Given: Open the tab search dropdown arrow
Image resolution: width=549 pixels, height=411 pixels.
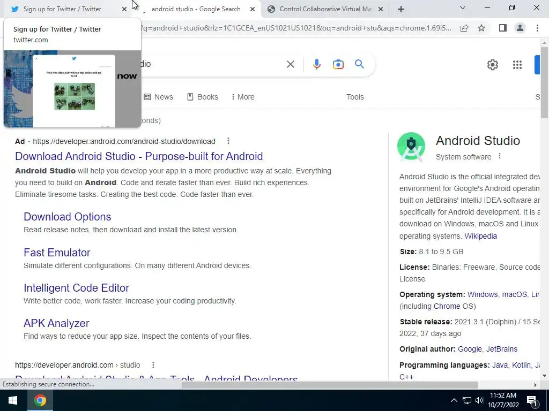Looking at the screenshot, I should 463,7.
